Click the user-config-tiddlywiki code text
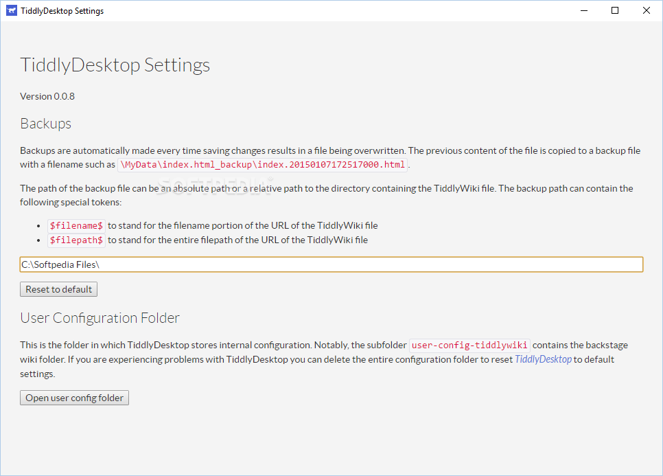The height and width of the screenshot is (476, 663). 469,345
